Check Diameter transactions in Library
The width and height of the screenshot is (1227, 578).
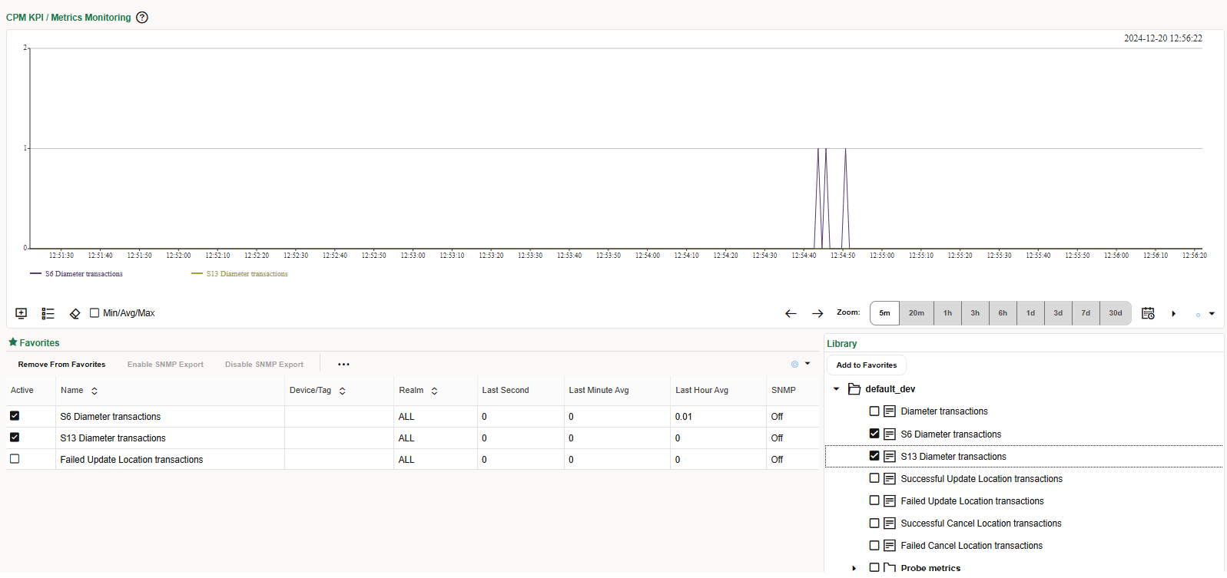click(x=874, y=411)
